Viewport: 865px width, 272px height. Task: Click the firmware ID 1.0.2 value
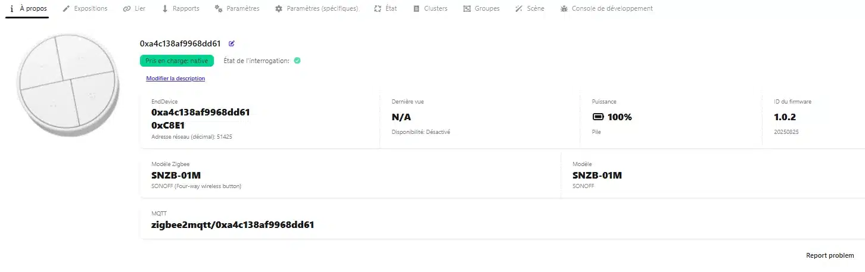(x=785, y=117)
